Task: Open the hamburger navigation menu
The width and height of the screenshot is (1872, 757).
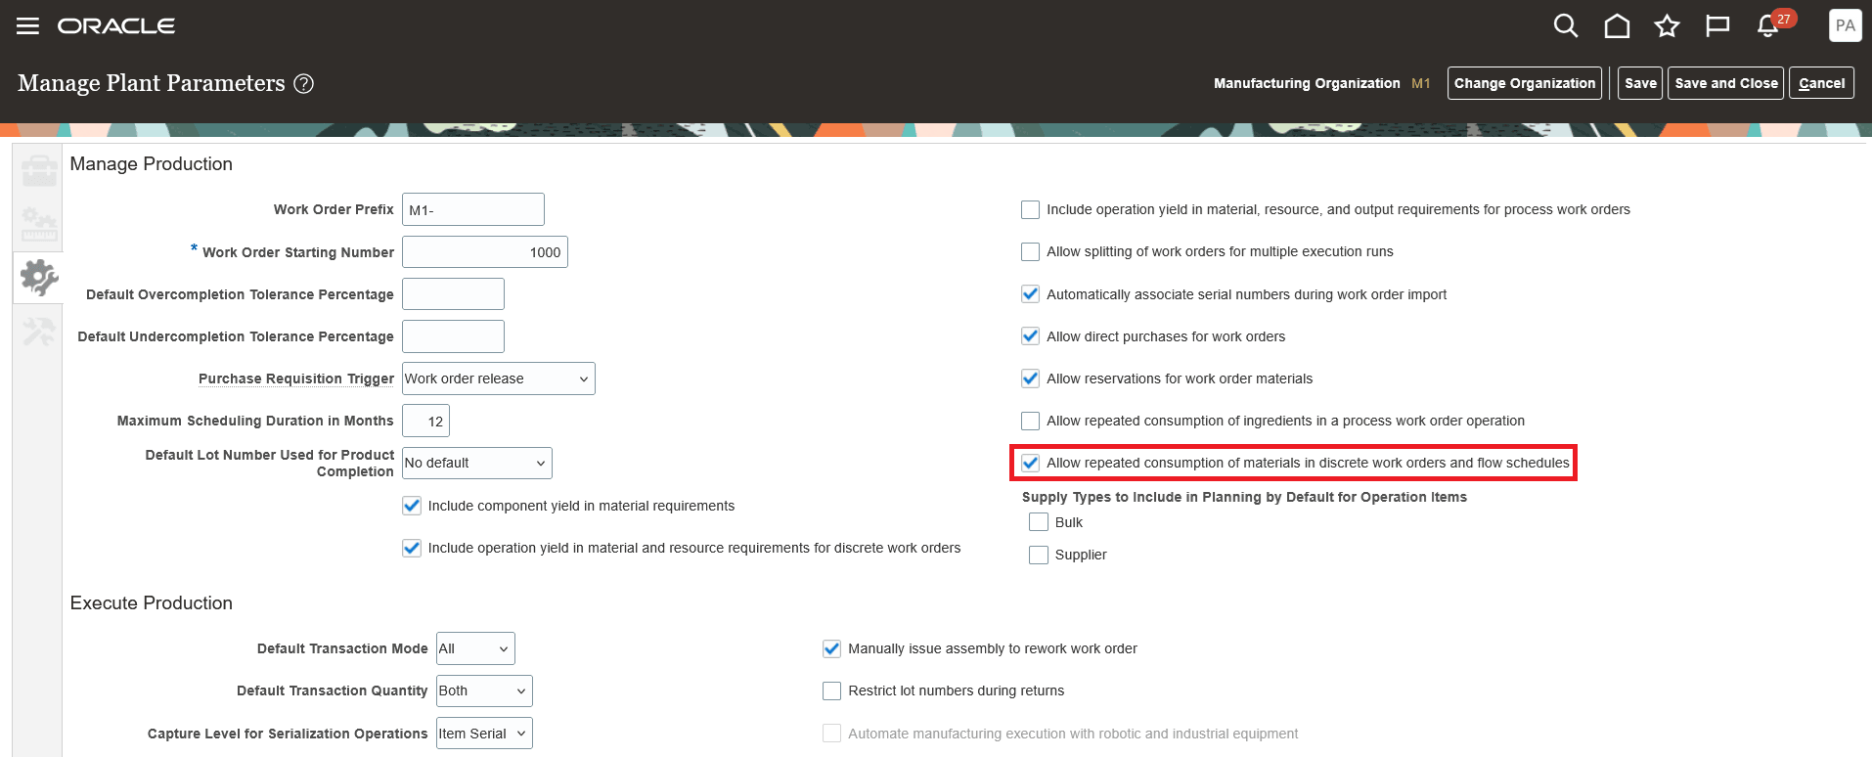Action: [x=27, y=26]
